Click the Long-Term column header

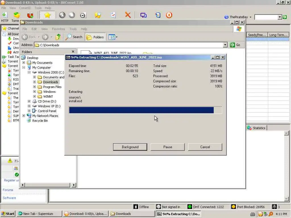(x=278, y=35)
